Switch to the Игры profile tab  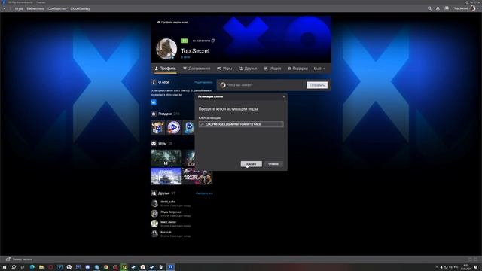[224, 69]
